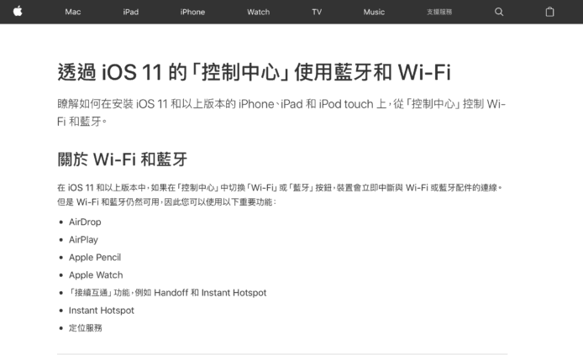Click the 關於 Wi-Fi 和藍牙 section heading
The image size is (583, 355).
coord(123,159)
